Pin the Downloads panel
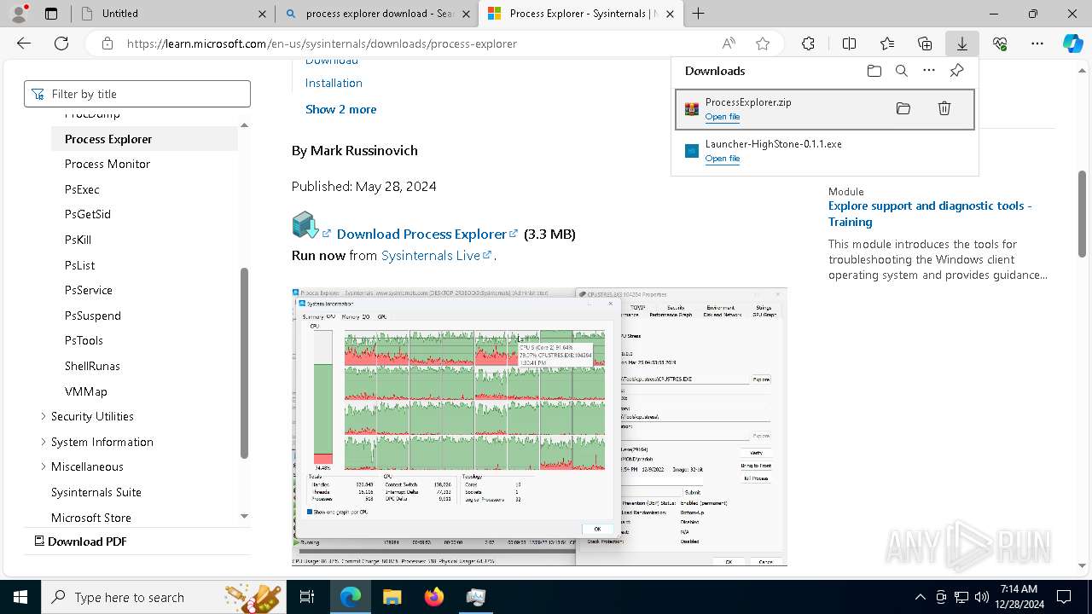1092x614 pixels. tap(956, 71)
